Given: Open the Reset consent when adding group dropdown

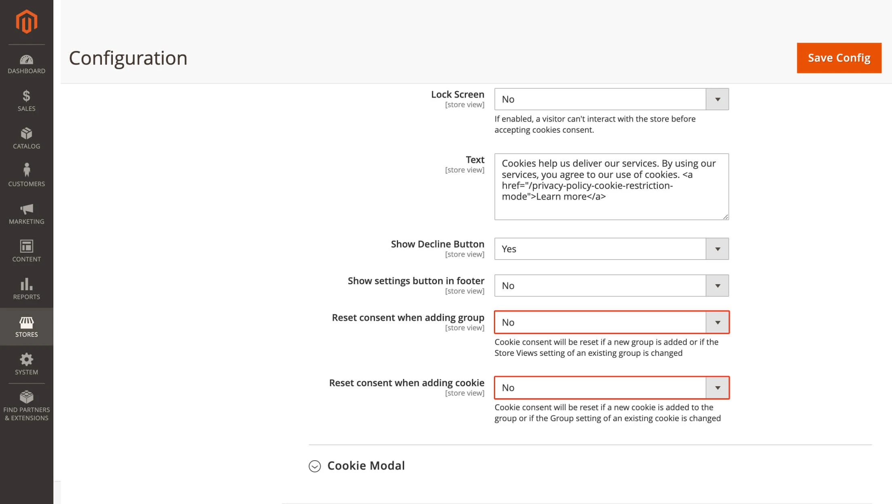Looking at the screenshot, I should [x=611, y=322].
